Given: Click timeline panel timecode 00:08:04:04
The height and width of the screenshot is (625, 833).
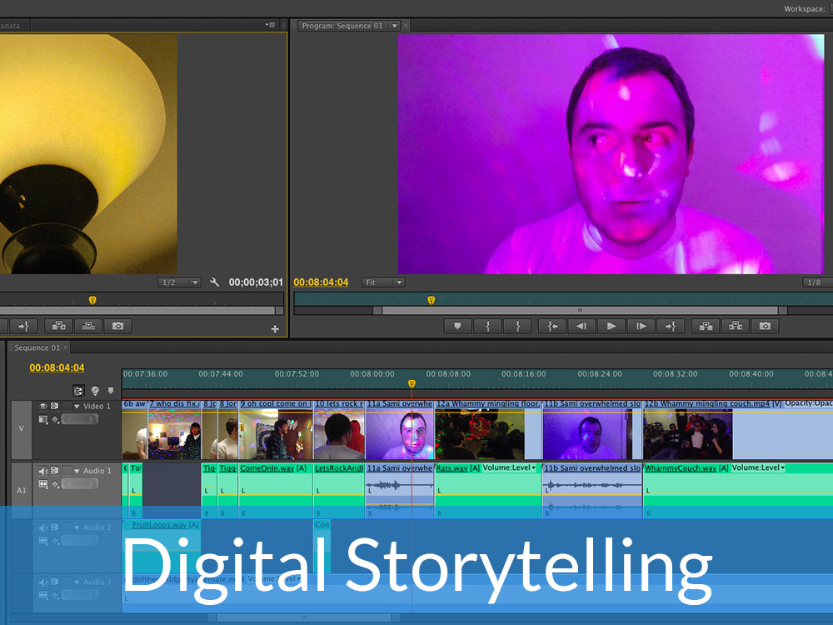Looking at the screenshot, I should (57, 367).
